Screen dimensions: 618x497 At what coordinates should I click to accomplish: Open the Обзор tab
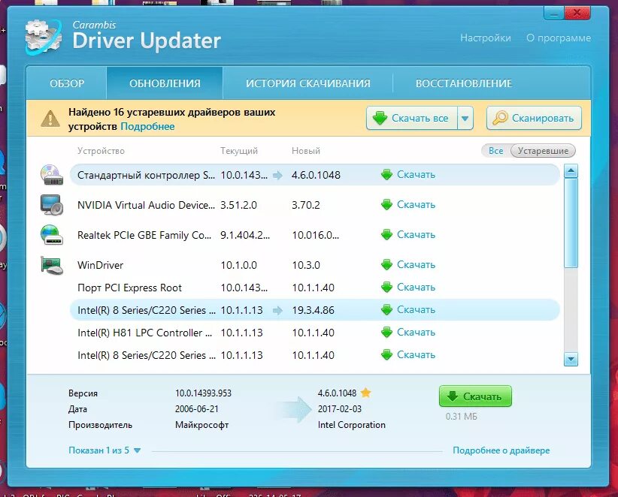[67, 83]
